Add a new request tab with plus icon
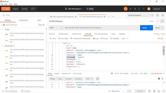The width and height of the screenshot is (166, 93). 109,17
